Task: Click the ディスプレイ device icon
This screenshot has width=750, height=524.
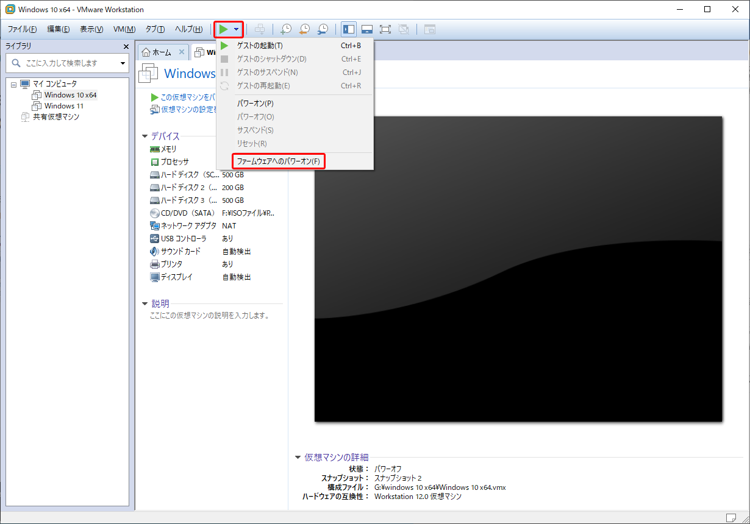Action: pos(155,277)
